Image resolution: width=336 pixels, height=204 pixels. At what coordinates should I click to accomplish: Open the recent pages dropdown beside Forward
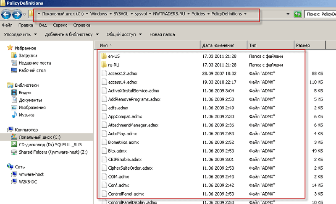point(24,15)
